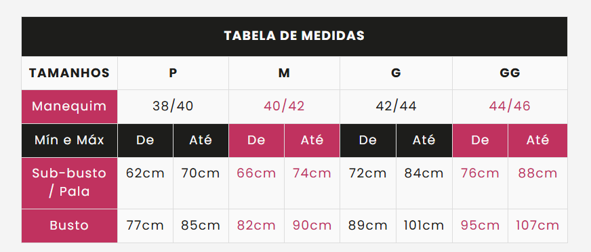Image resolution: width=591 pixels, height=252 pixels.
Task: Click the M size column header
Action: click(x=284, y=73)
